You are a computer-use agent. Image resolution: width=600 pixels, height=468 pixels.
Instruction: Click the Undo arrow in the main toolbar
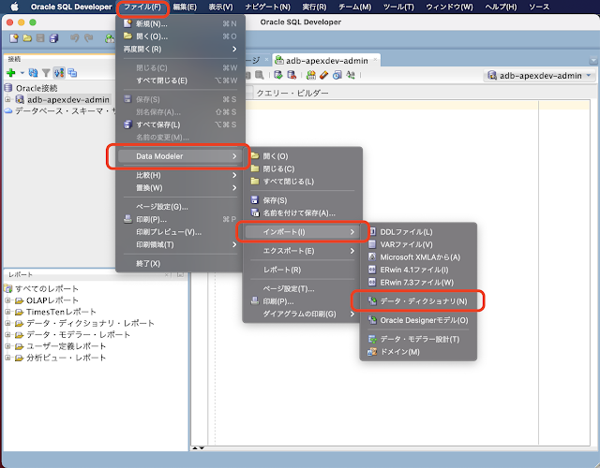coord(74,37)
